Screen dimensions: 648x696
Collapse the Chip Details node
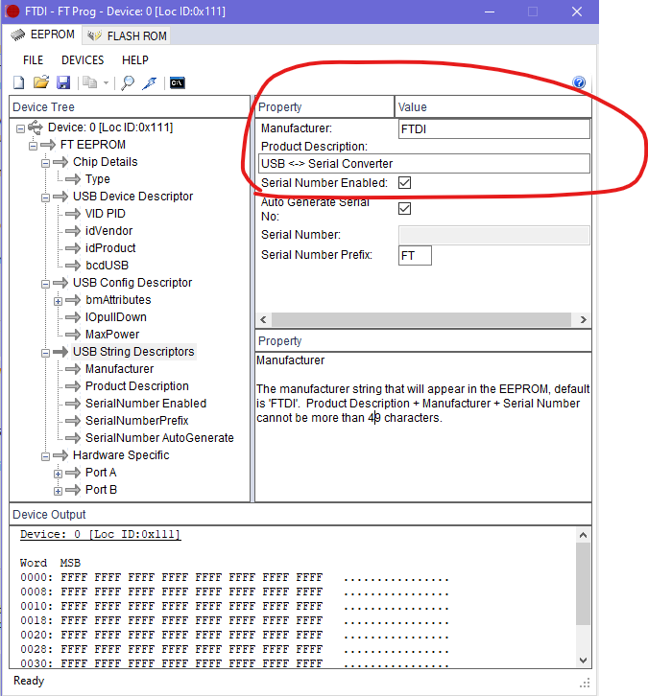tap(45, 163)
